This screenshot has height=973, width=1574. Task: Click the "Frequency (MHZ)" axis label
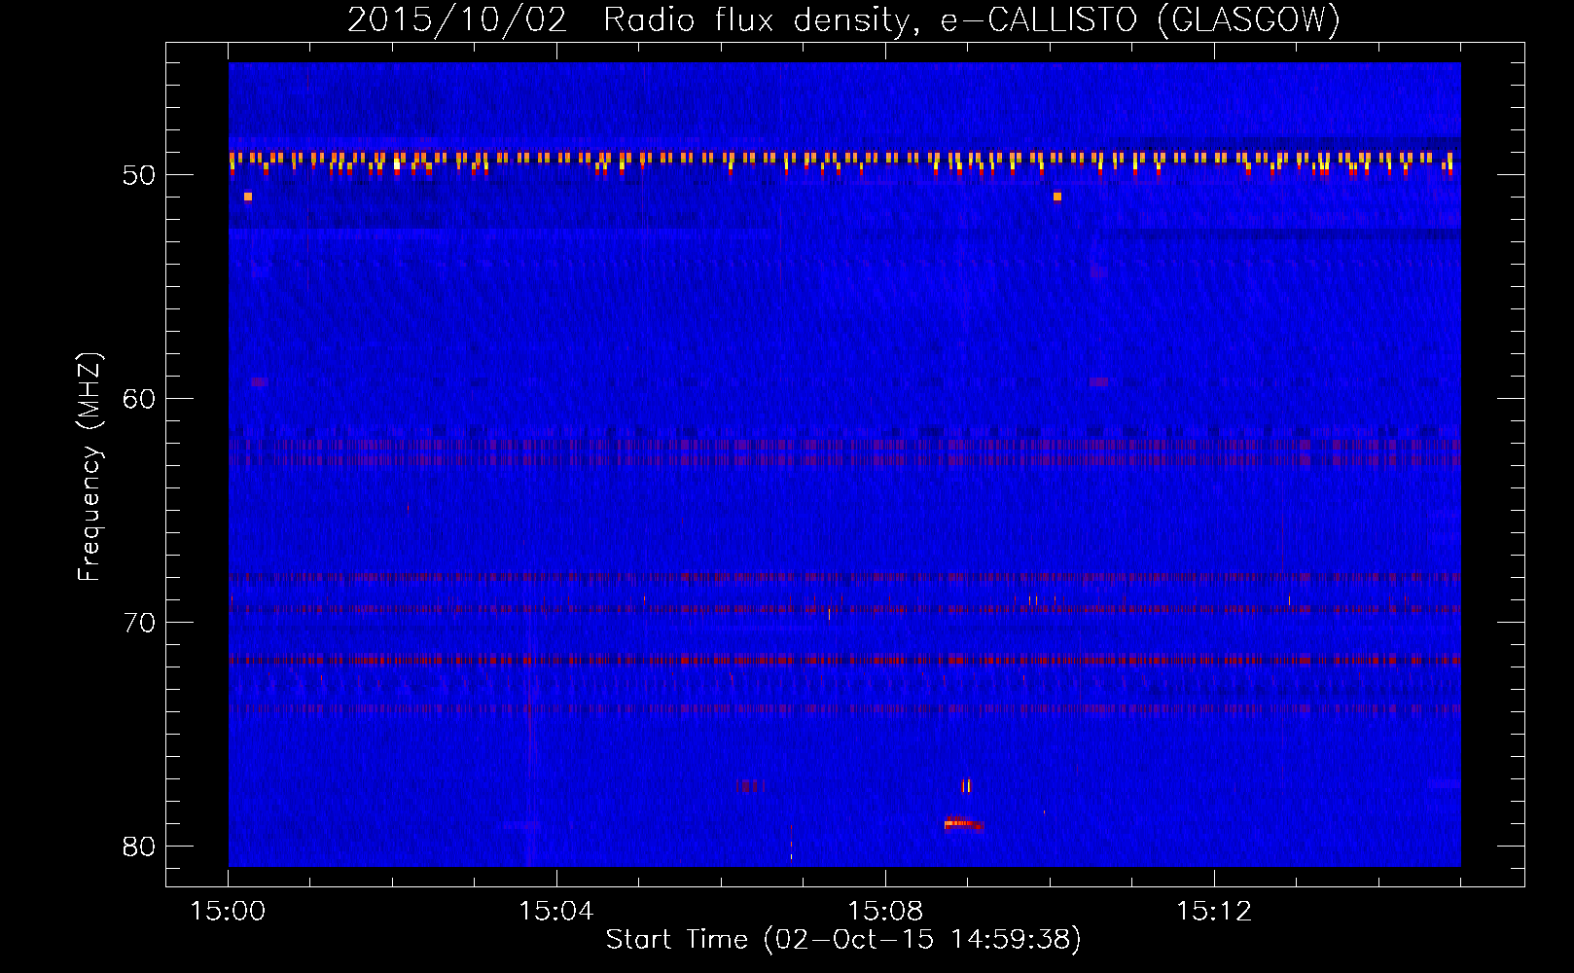pos(89,466)
